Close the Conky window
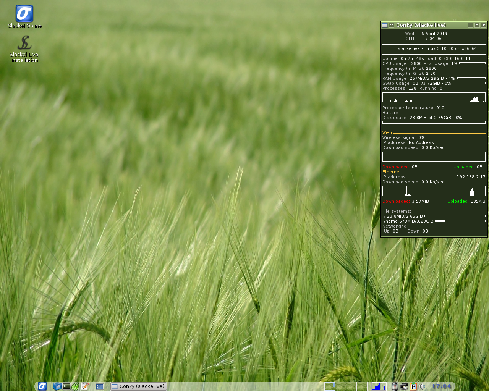489x391 pixels. click(484, 25)
